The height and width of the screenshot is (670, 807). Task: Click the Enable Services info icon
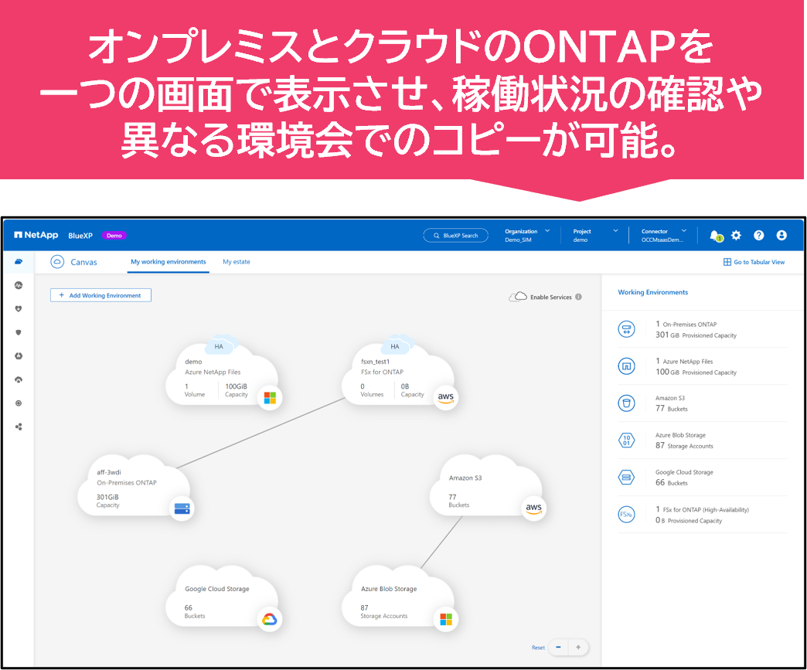(x=578, y=297)
